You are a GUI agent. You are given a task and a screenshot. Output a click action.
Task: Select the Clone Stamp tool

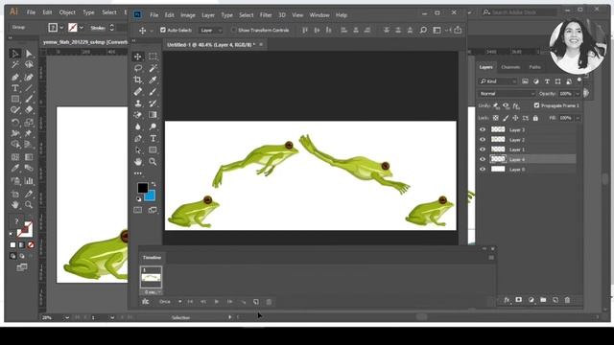[x=138, y=103]
